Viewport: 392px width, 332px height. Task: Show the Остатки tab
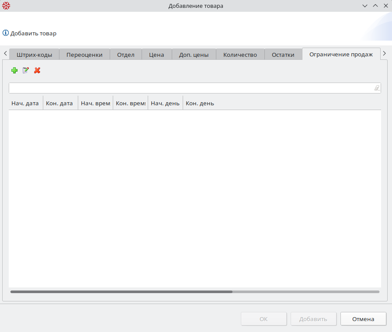283,55
